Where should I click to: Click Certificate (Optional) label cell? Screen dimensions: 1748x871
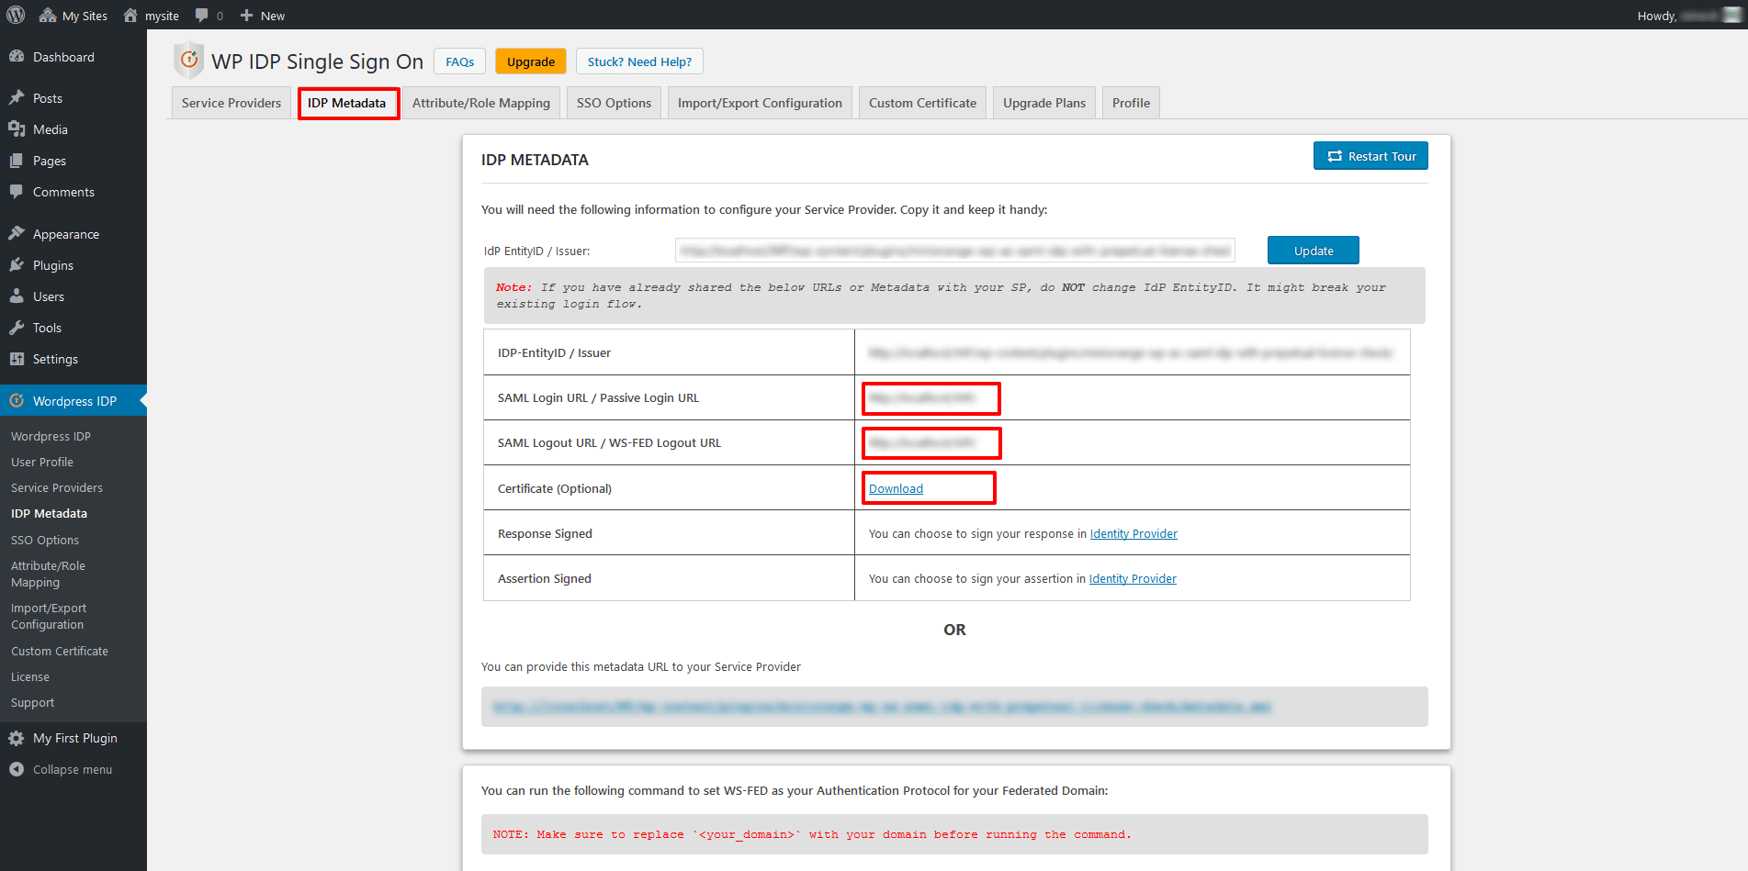(x=669, y=488)
